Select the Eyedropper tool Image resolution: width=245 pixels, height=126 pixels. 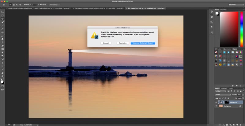pos(2,29)
